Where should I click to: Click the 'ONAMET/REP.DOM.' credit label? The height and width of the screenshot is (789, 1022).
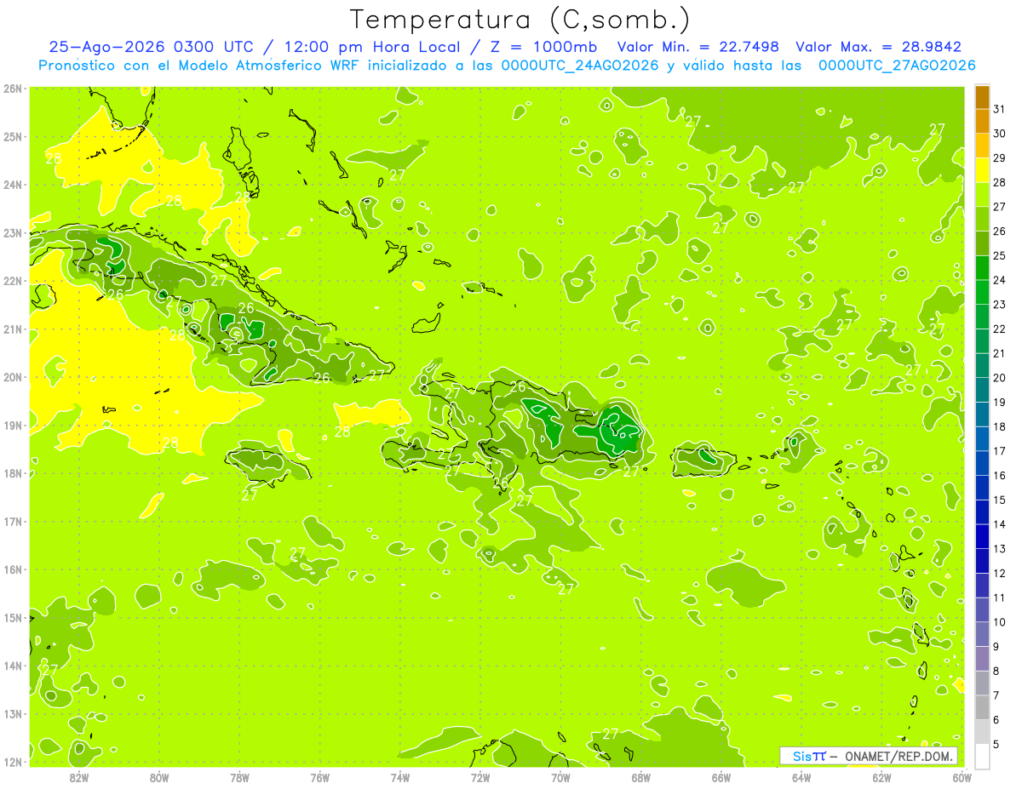(900, 756)
